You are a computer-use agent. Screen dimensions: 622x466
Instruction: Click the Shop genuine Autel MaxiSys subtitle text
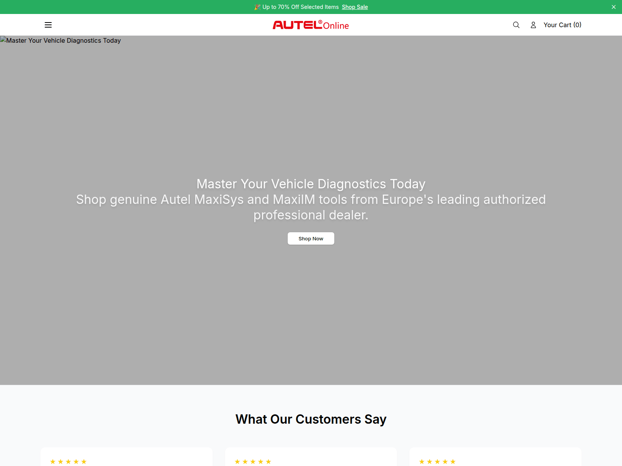tap(311, 207)
